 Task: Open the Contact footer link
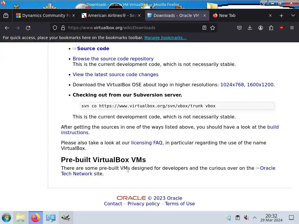click(x=113, y=204)
